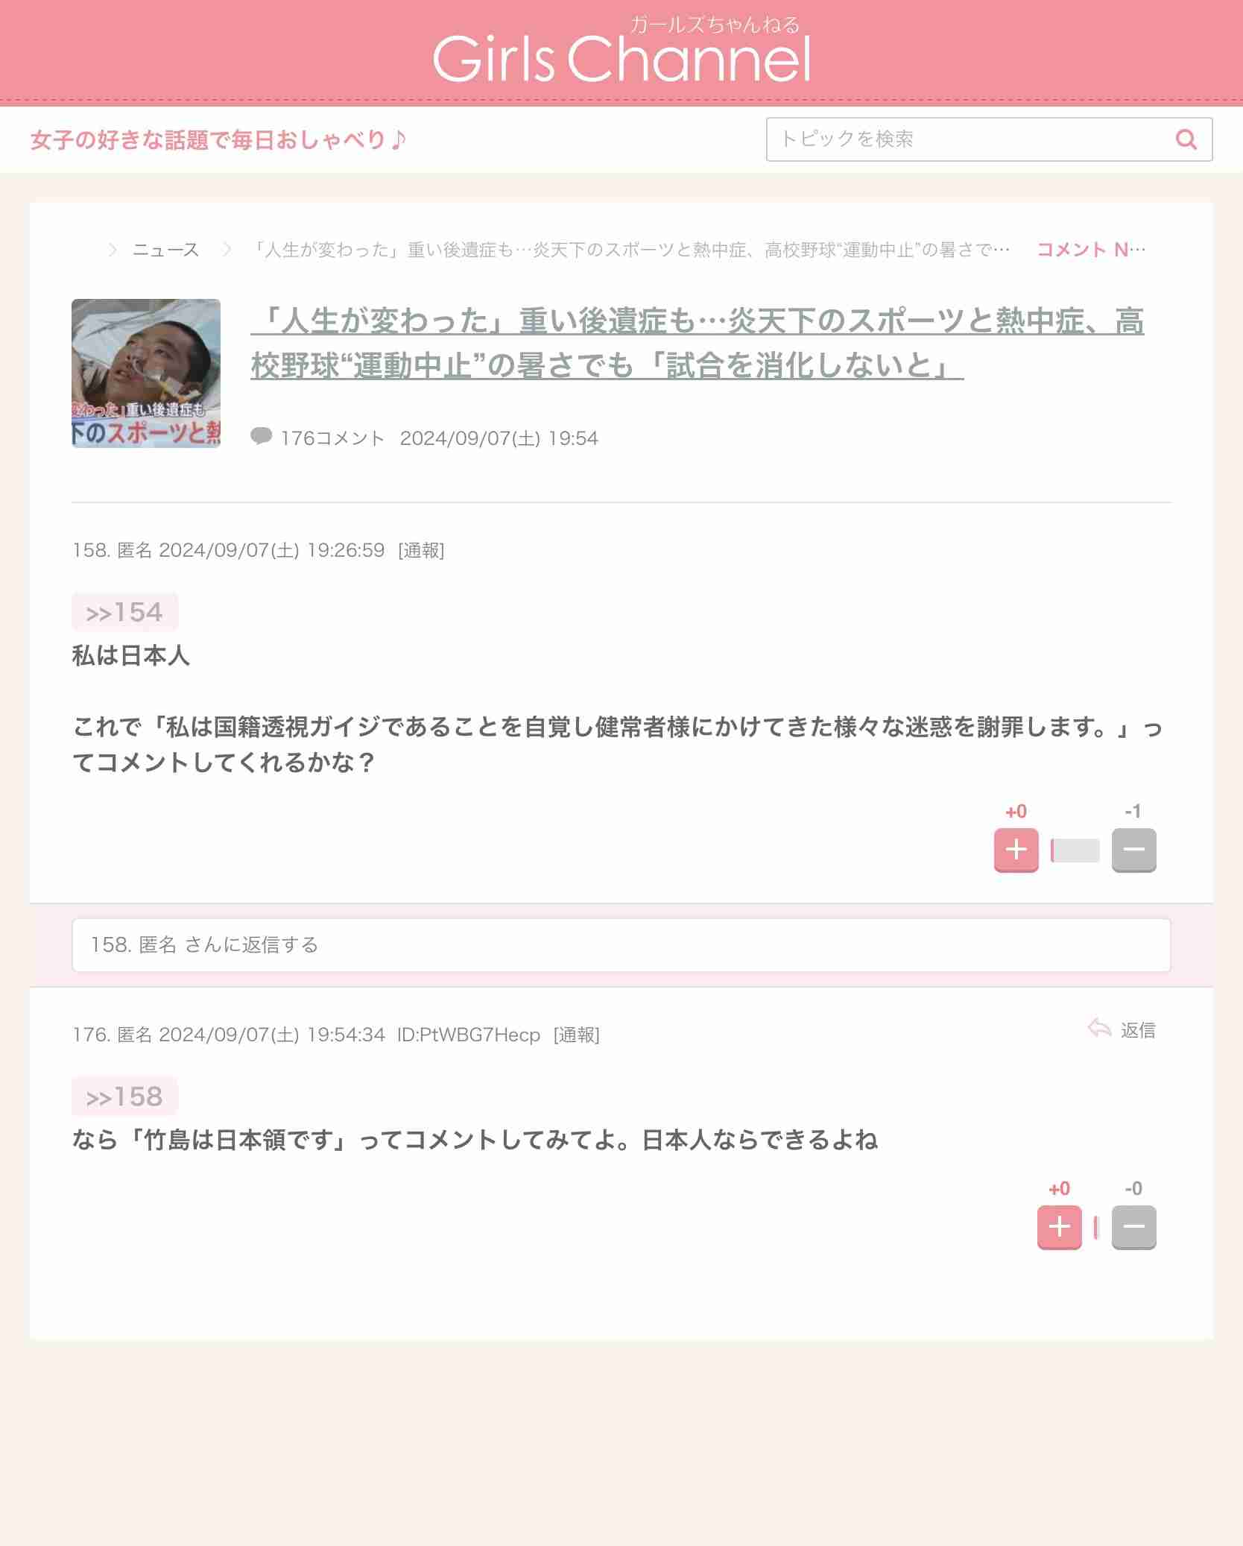Jump to quoted comment >>154

[x=124, y=612]
